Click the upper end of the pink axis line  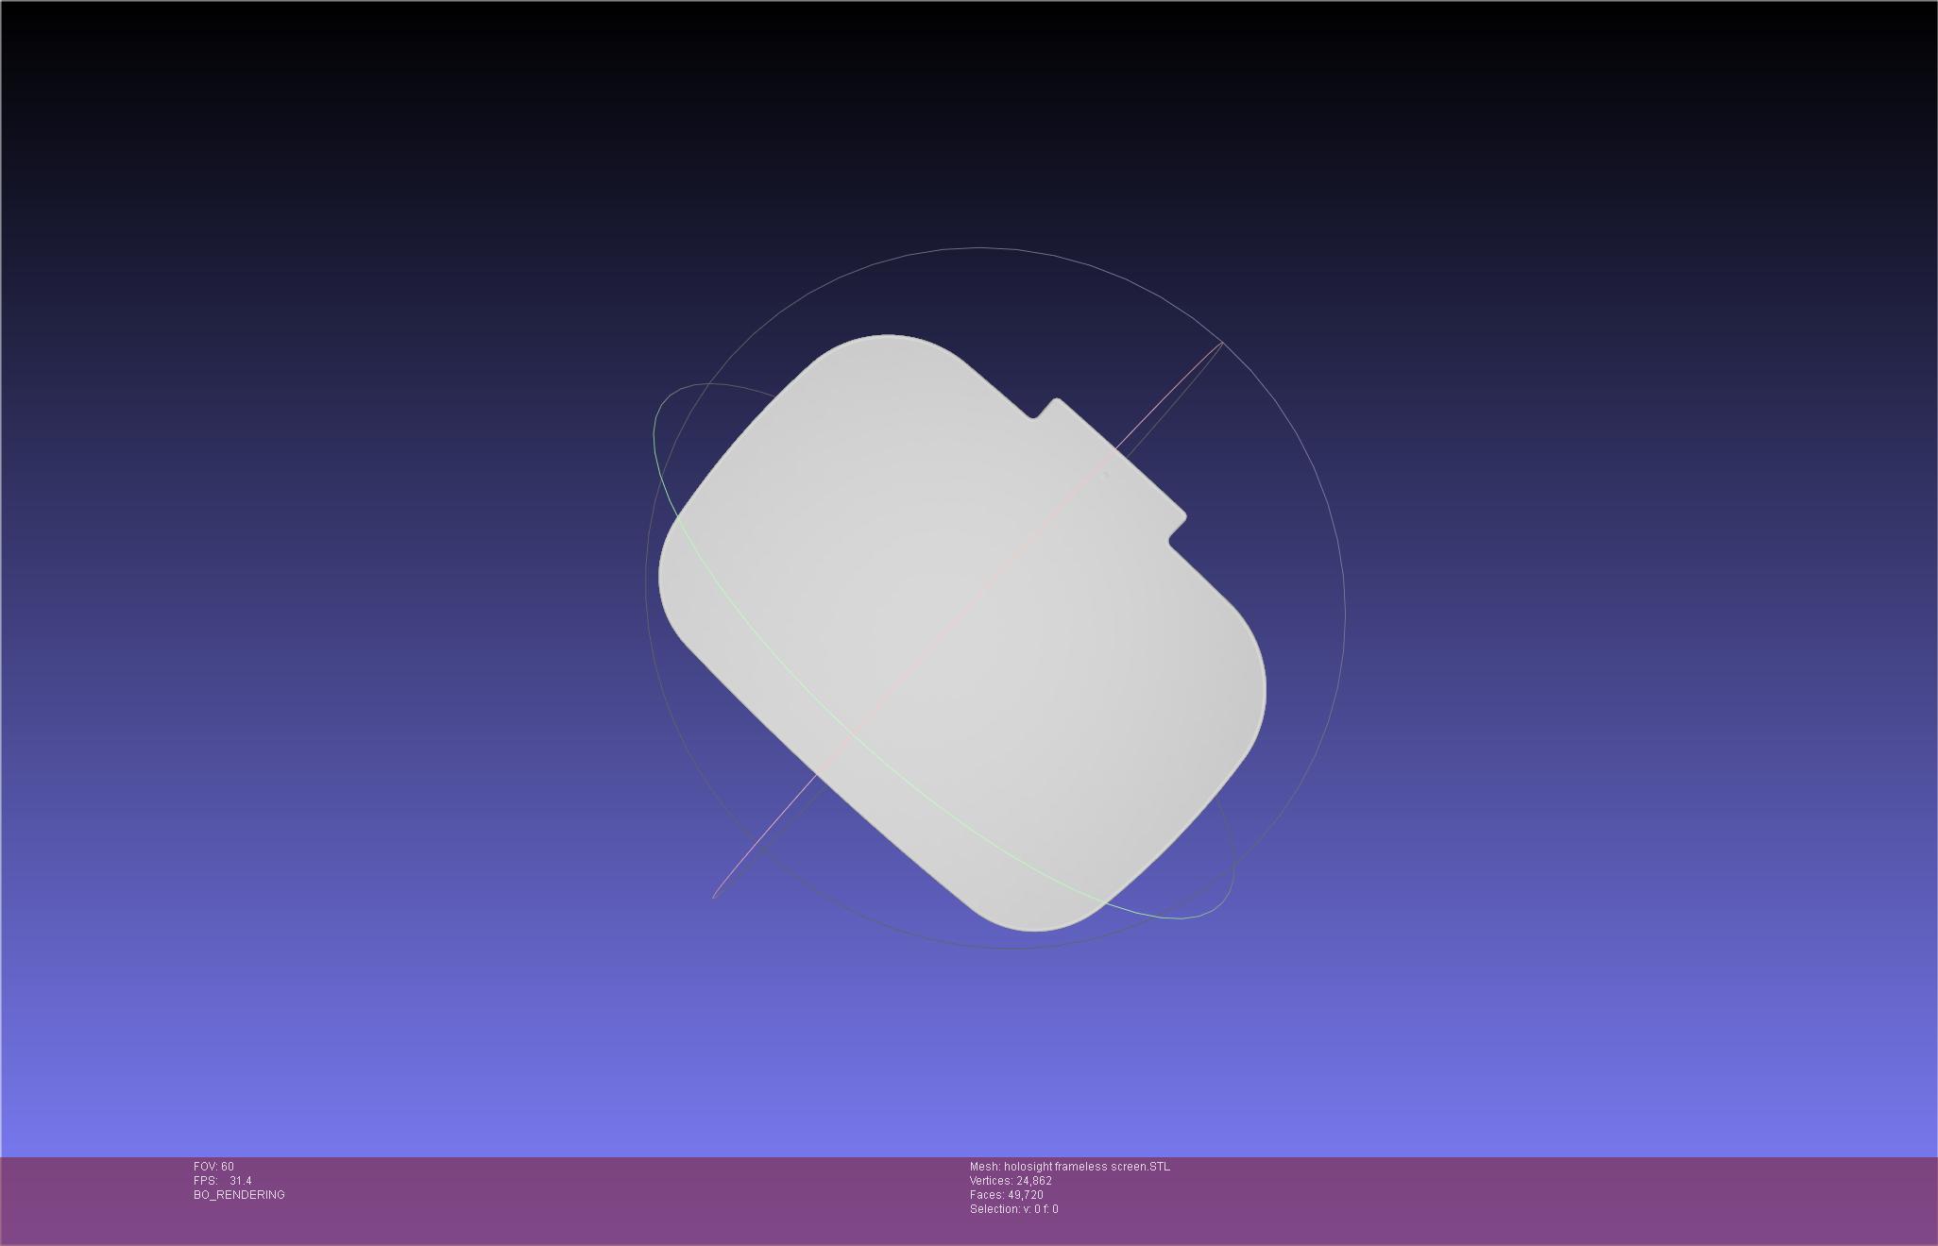click(x=1221, y=344)
